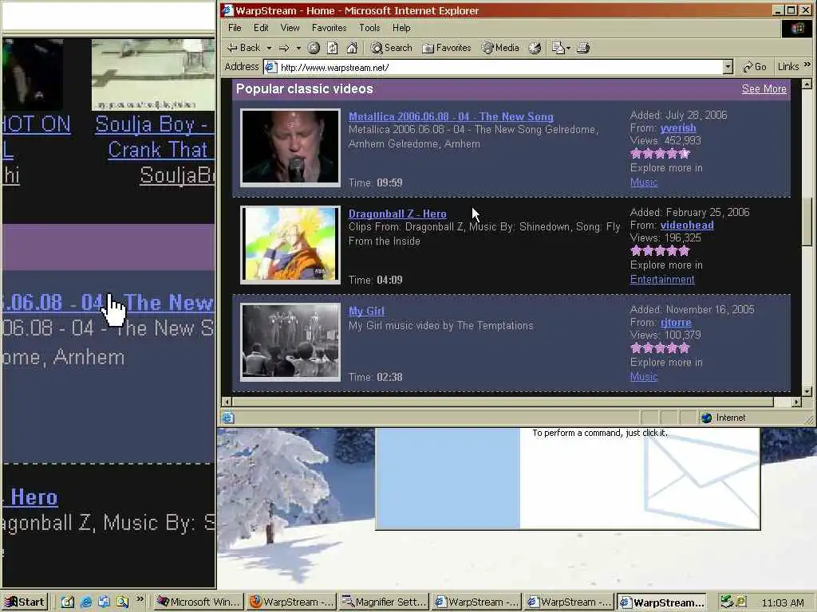The height and width of the screenshot is (612, 817).
Task: Open uploader profile videohead
Action: point(687,226)
